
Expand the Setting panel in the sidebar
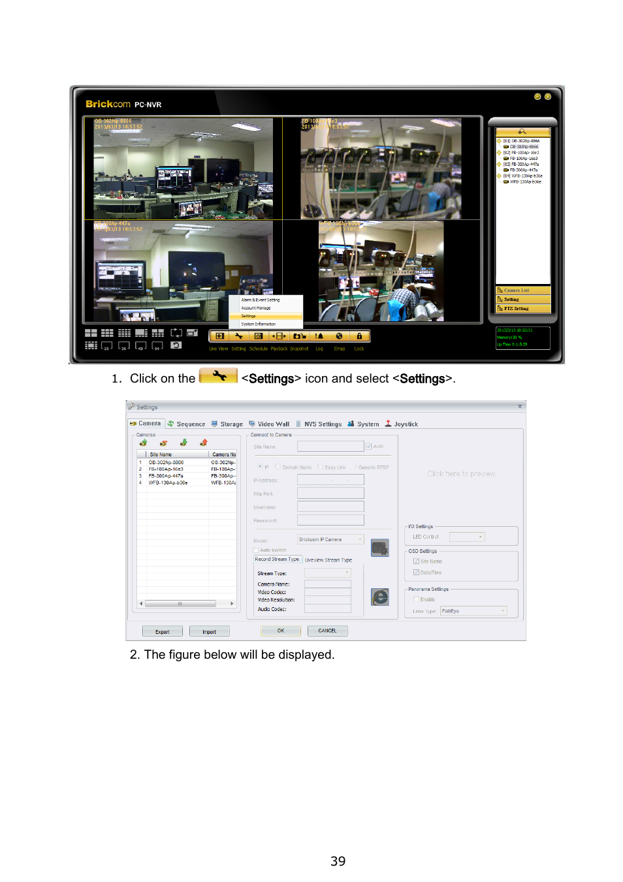(x=523, y=300)
